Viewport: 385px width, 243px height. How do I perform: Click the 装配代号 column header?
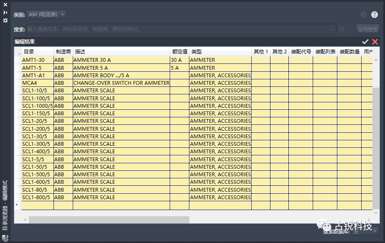301,52
